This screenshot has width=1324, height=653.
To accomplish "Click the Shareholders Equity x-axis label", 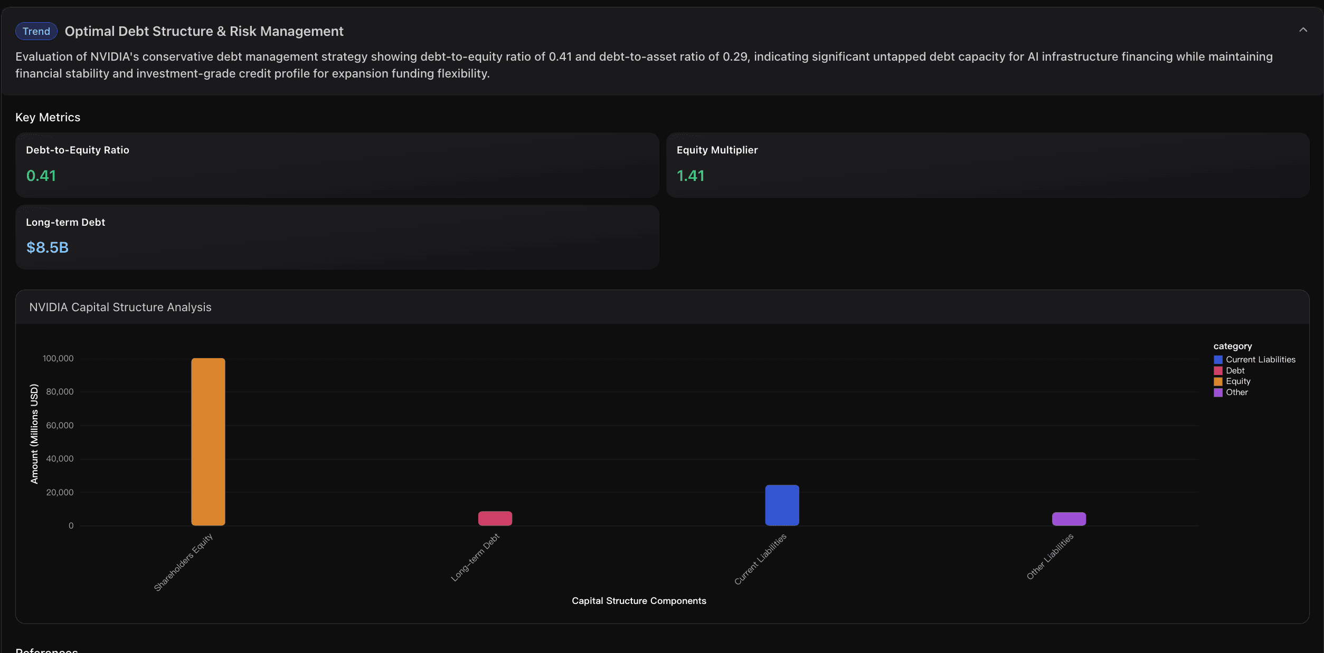I will pos(183,562).
